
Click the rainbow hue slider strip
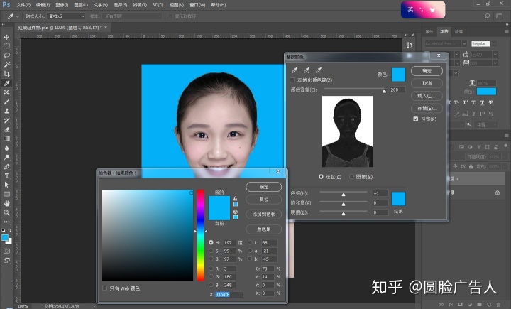click(x=201, y=234)
